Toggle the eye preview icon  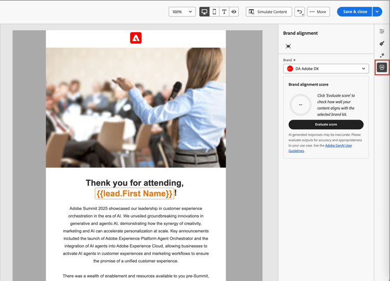[x=234, y=11]
